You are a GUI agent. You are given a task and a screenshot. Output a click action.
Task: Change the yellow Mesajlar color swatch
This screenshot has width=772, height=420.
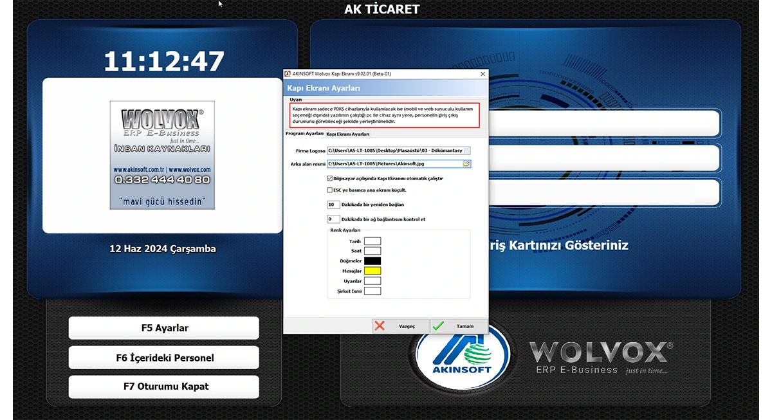(372, 271)
